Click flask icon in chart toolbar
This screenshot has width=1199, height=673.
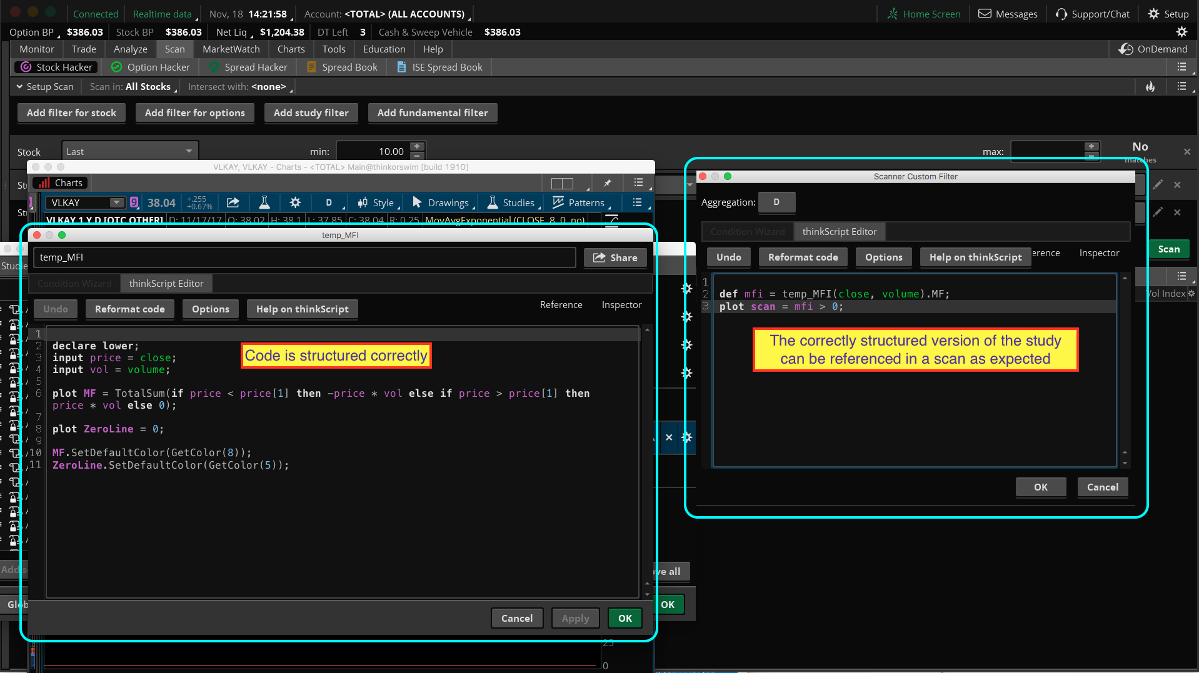[264, 202]
